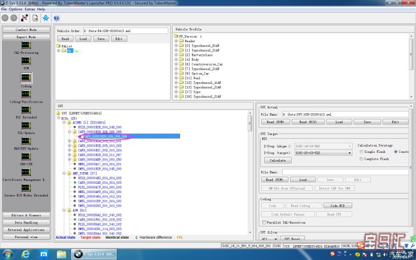Open the NAV/ENT-Update module icon

(x=26, y=141)
